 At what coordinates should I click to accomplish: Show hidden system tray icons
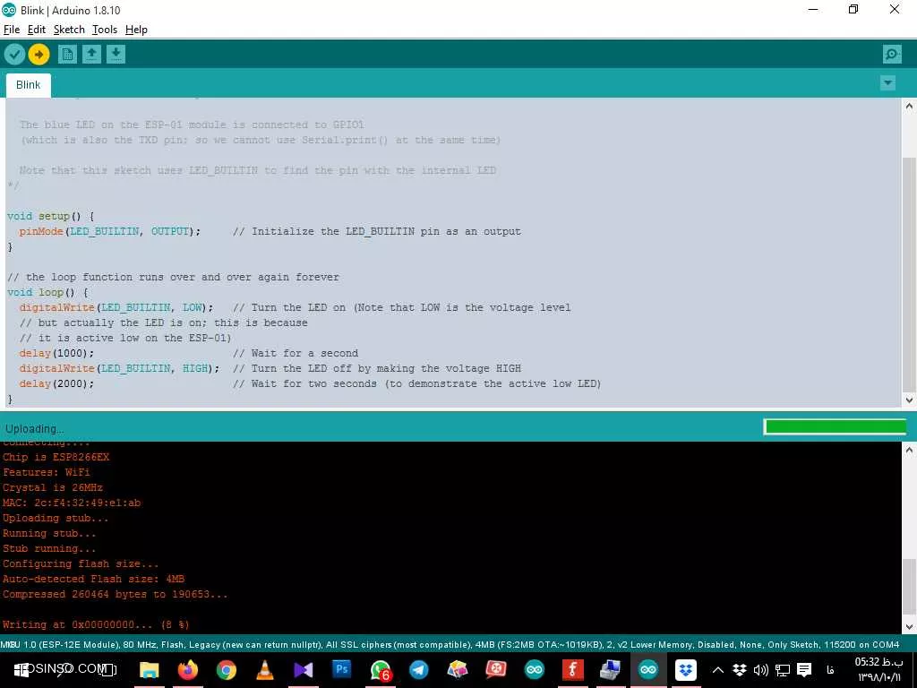point(718,670)
